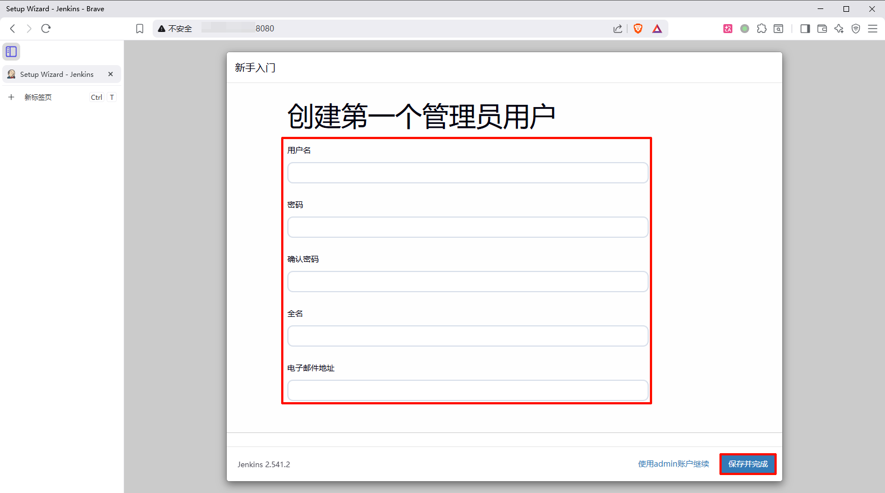Click the 不安全 site security indicator
This screenshot has width=885, height=493.
[x=175, y=29]
